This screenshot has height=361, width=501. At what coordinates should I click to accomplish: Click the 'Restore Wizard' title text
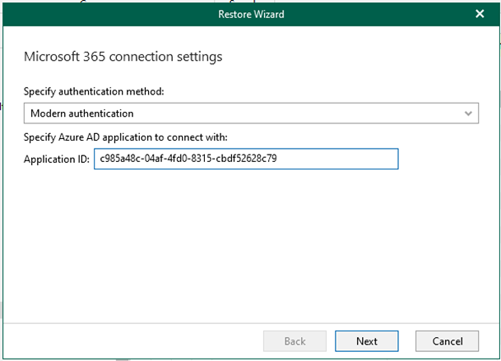pyautogui.click(x=251, y=14)
